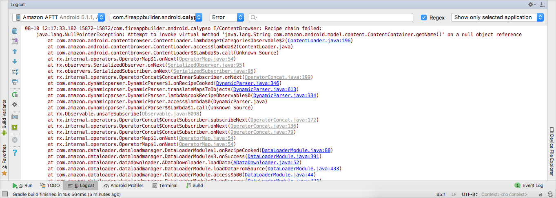
Task: Click the Logcat panel title
Action: pyautogui.click(x=17, y=4)
